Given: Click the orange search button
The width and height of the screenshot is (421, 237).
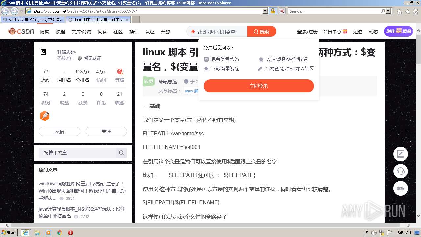Looking at the screenshot, I should click(x=261, y=32).
